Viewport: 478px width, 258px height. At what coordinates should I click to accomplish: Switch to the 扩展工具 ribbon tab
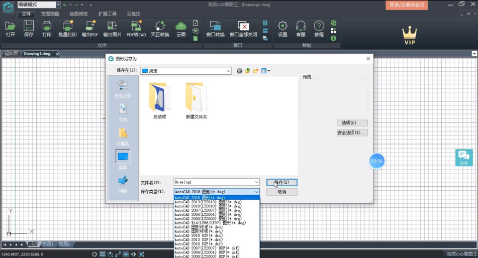tap(107, 14)
